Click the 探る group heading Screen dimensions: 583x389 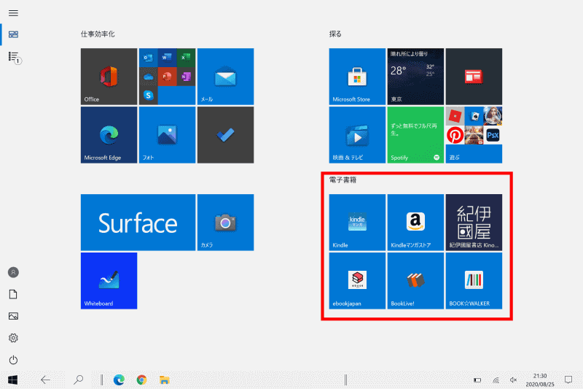[x=335, y=34]
